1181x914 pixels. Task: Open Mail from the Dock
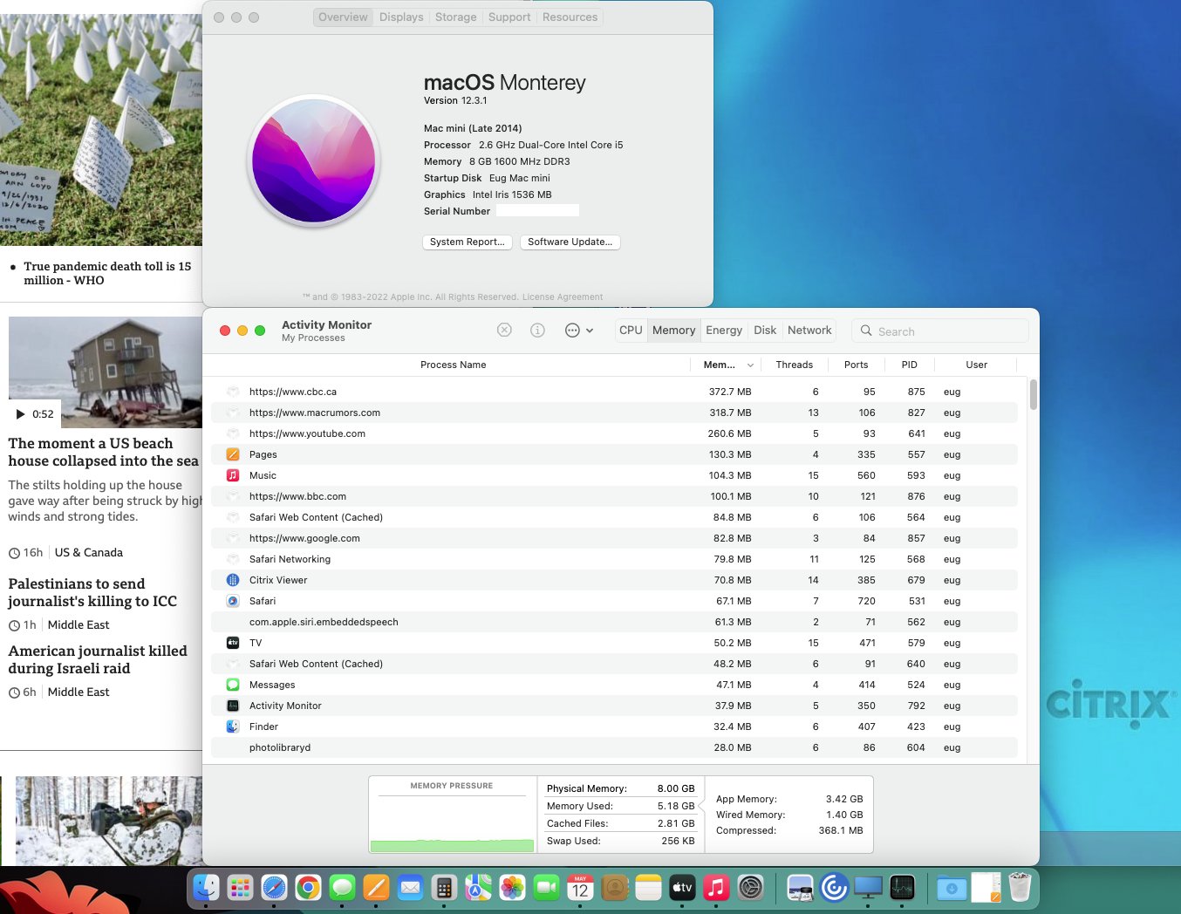coord(410,888)
